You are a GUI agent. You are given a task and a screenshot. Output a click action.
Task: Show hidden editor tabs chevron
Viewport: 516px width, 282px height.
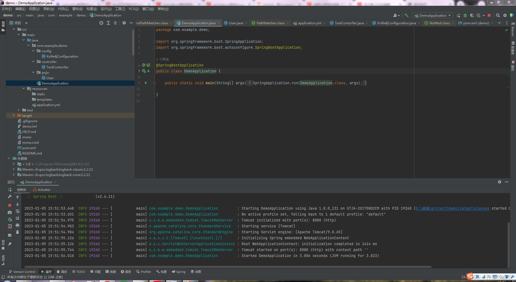click(x=499, y=23)
